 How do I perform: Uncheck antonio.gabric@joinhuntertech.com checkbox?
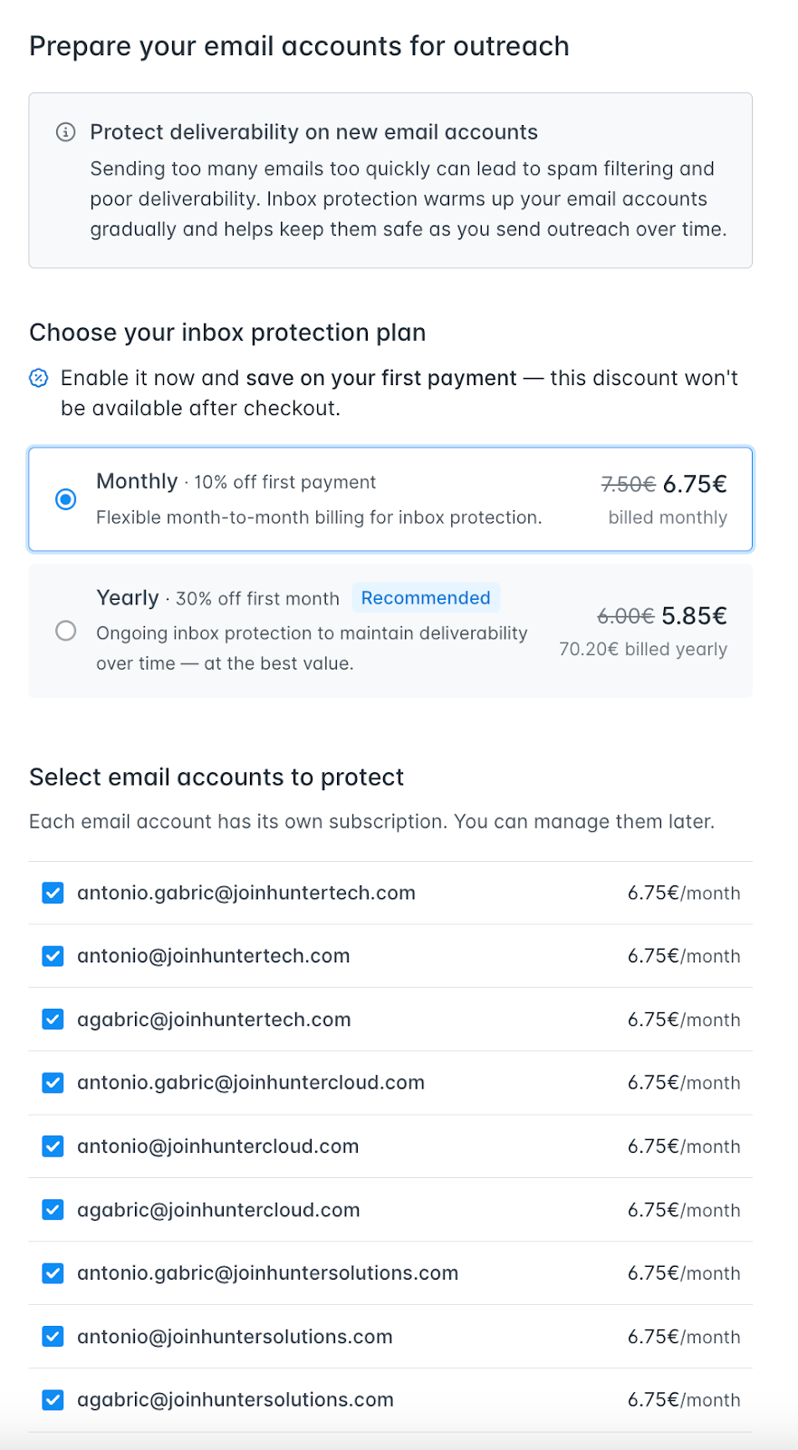click(x=53, y=893)
